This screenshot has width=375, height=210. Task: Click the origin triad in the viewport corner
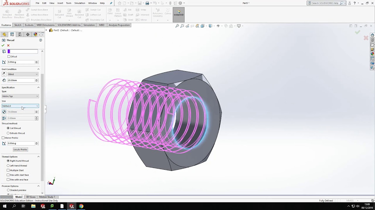point(51,182)
